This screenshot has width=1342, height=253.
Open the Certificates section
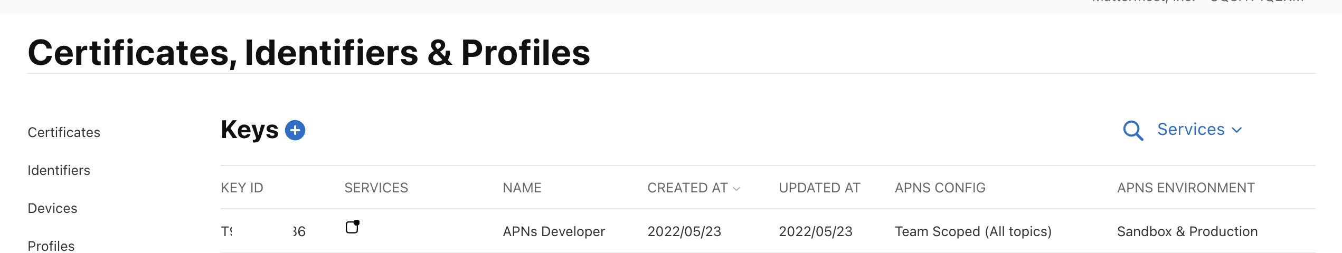pyautogui.click(x=64, y=132)
